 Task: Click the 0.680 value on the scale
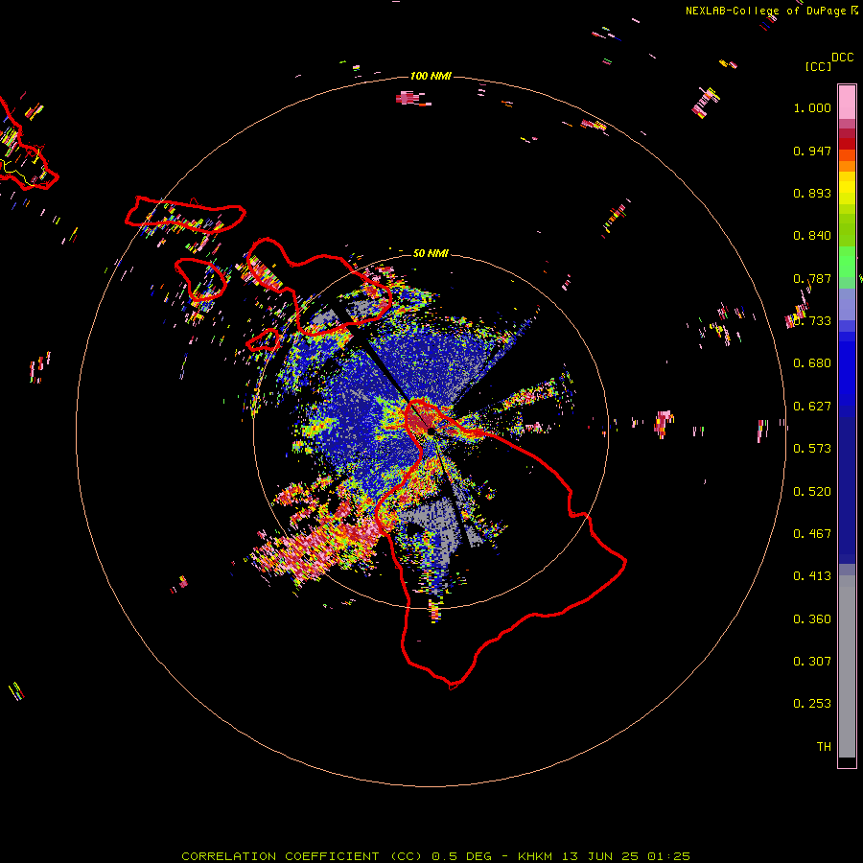(x=812, y=363)
